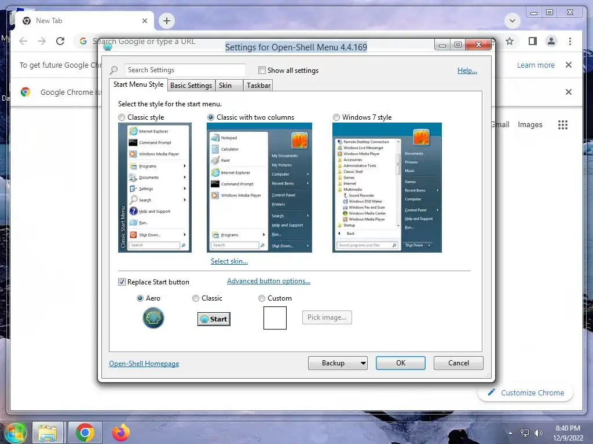Open new tab with plus button
The image size is (593, 444).
point(167,21)
